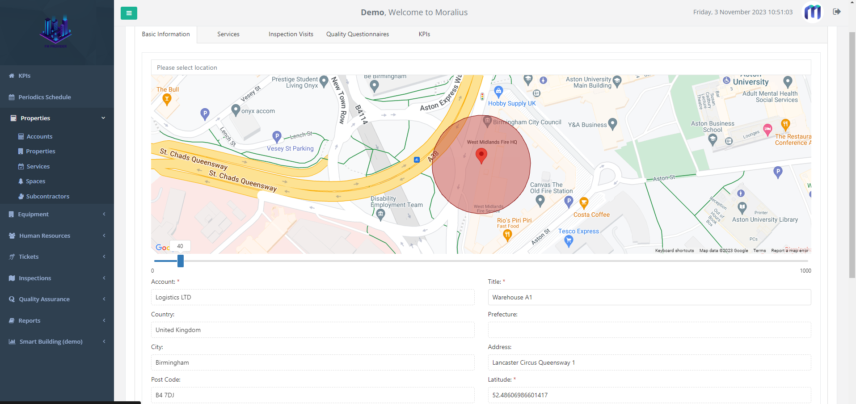Expand the Smart Building (demo) menu

[104, 341]
